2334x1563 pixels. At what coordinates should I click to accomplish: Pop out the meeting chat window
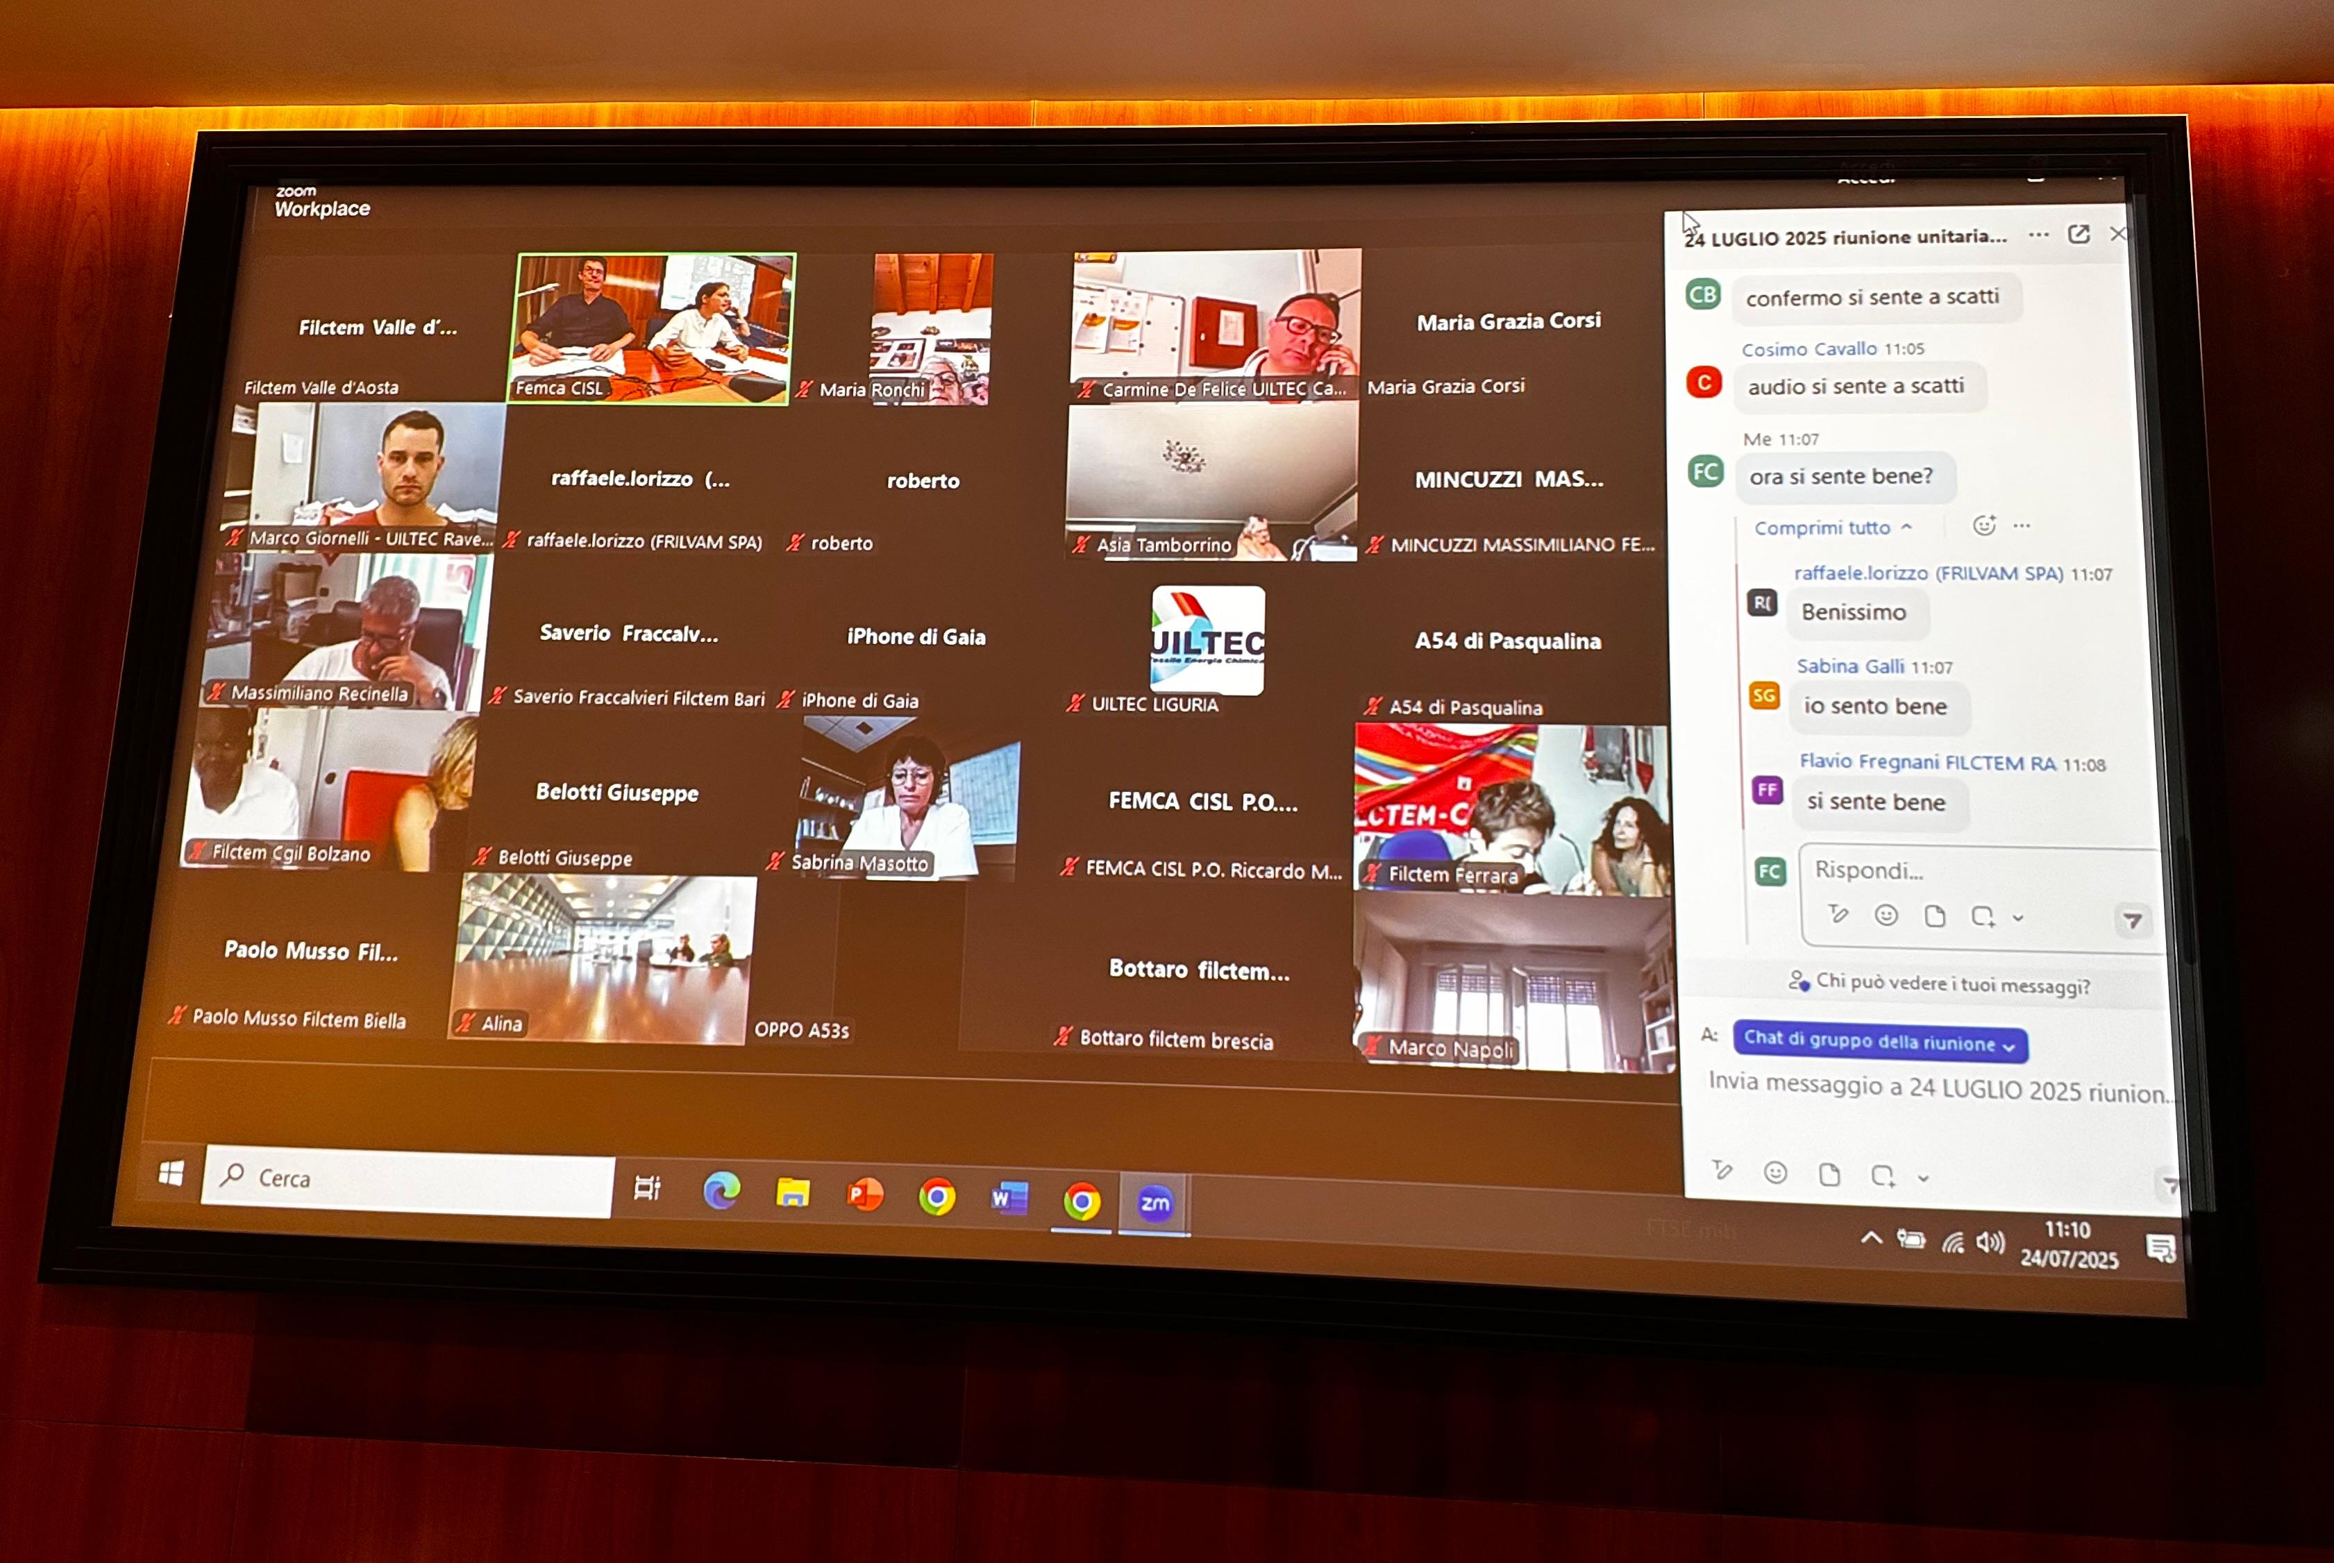(2079, 235)
